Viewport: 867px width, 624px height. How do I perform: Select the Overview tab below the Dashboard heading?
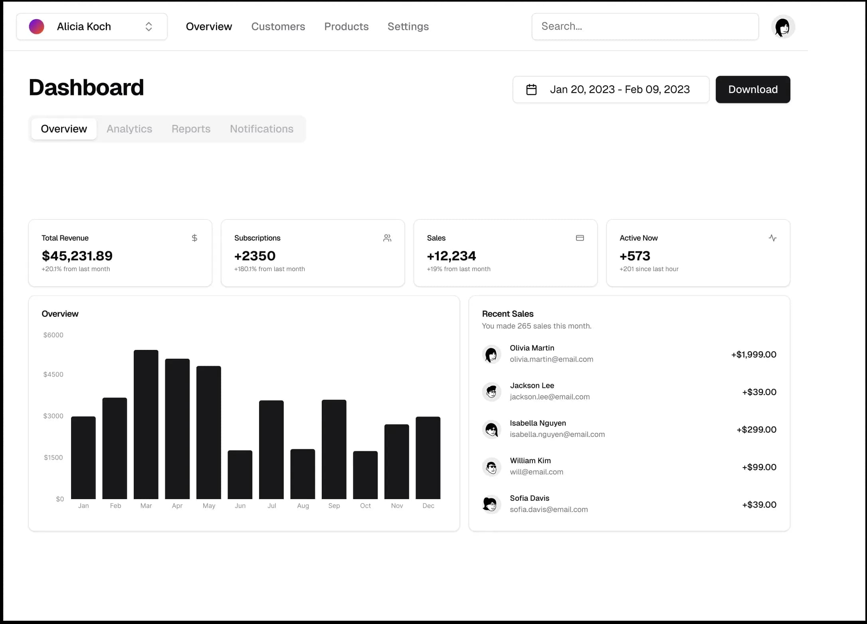coord(64,129)
